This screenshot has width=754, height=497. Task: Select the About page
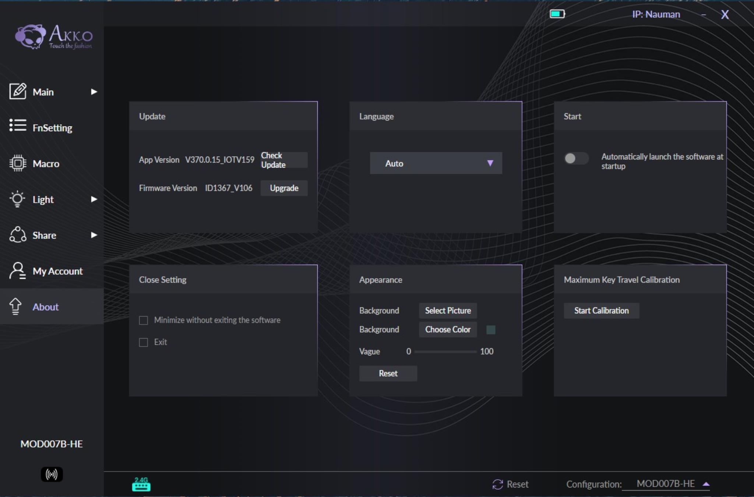(52, 307)
